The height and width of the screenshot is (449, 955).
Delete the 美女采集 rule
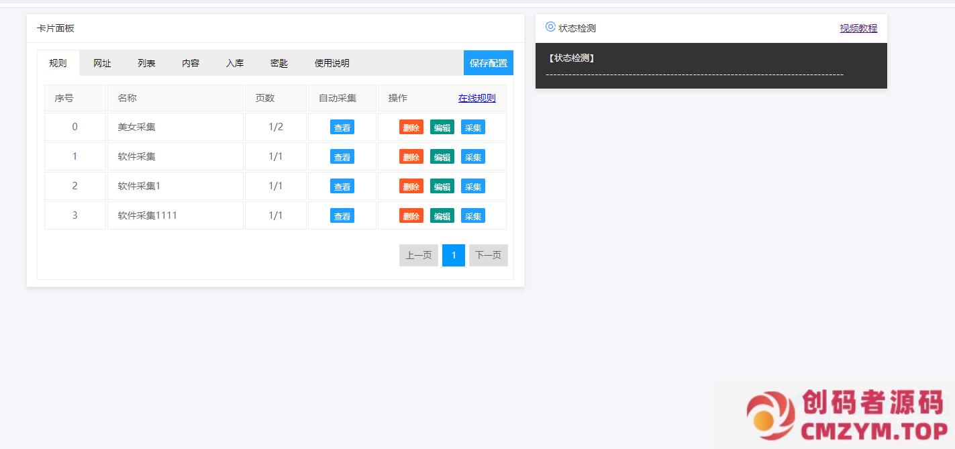tap(411, 128)
